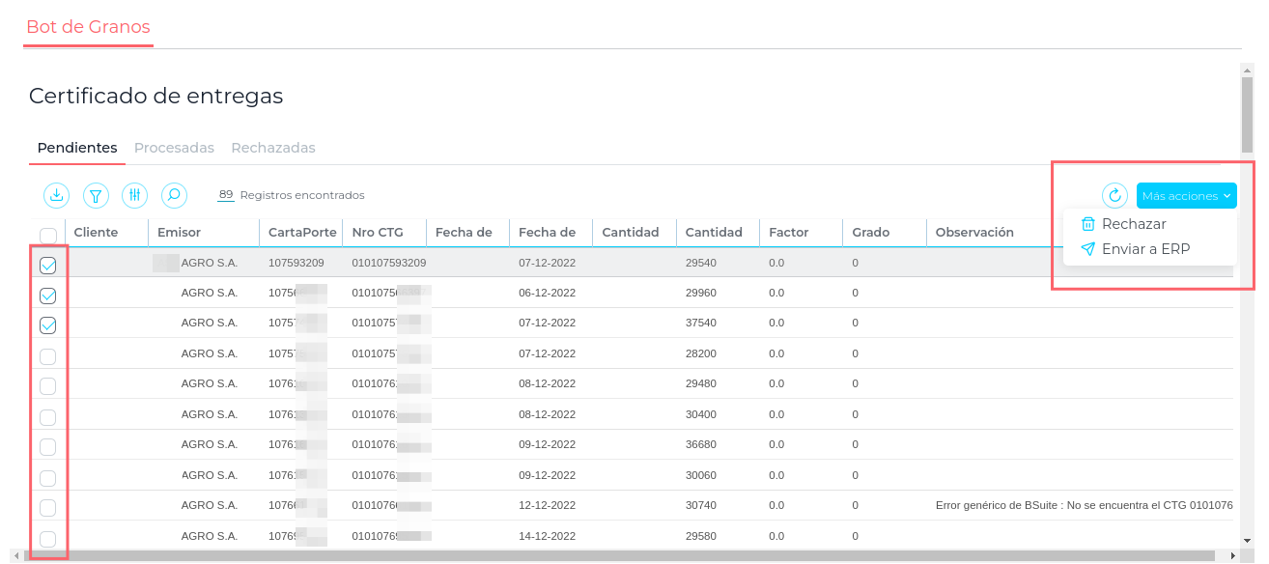
Task: Click the trash icon next to Rechazar
Action: coord(1088,224)
